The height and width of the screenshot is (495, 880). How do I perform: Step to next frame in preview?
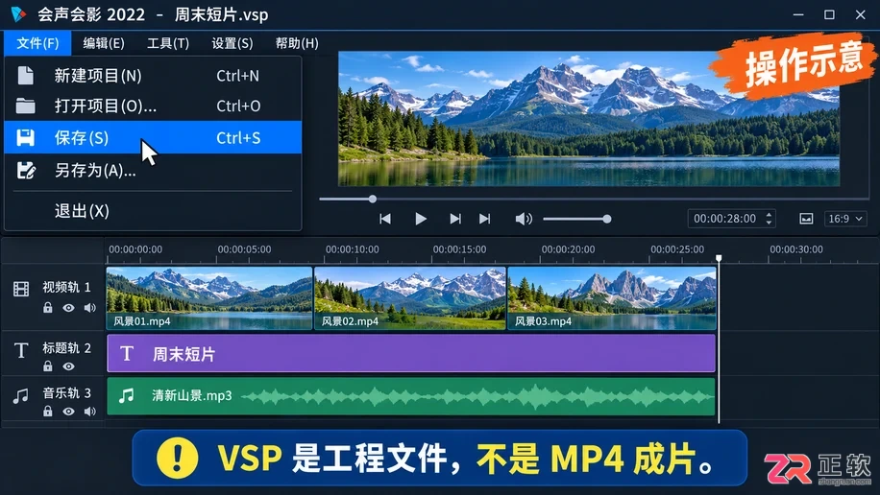coord(455,219)
